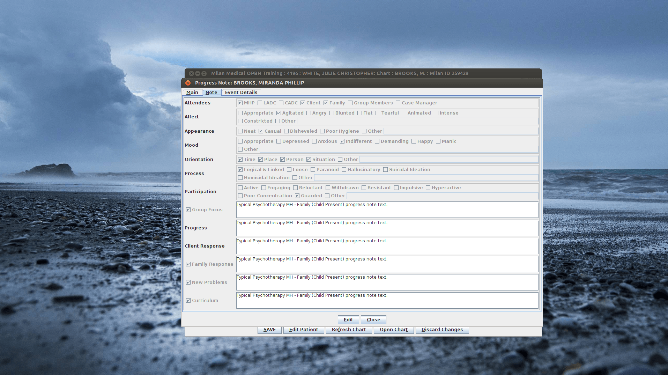Uncheck the Place orientation checkbox
This screenshot has height=375, width=668.
pyautogui.click(x=260, y=159)
